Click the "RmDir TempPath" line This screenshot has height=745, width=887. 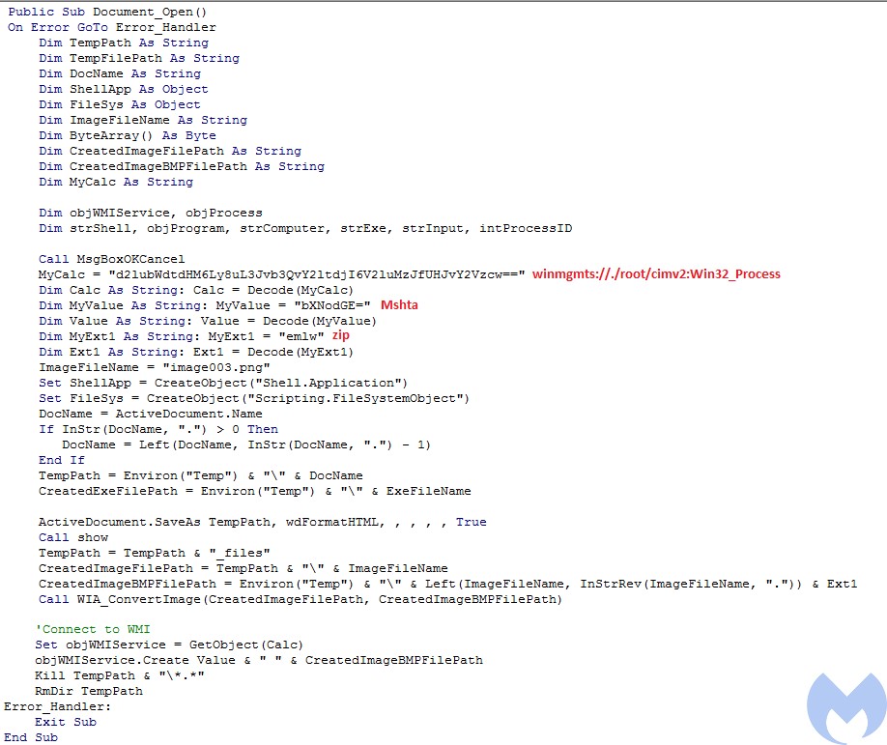[x=89, y=691]
